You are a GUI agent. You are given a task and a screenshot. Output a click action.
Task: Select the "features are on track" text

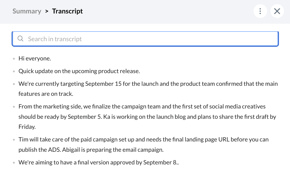coord(46,94)
